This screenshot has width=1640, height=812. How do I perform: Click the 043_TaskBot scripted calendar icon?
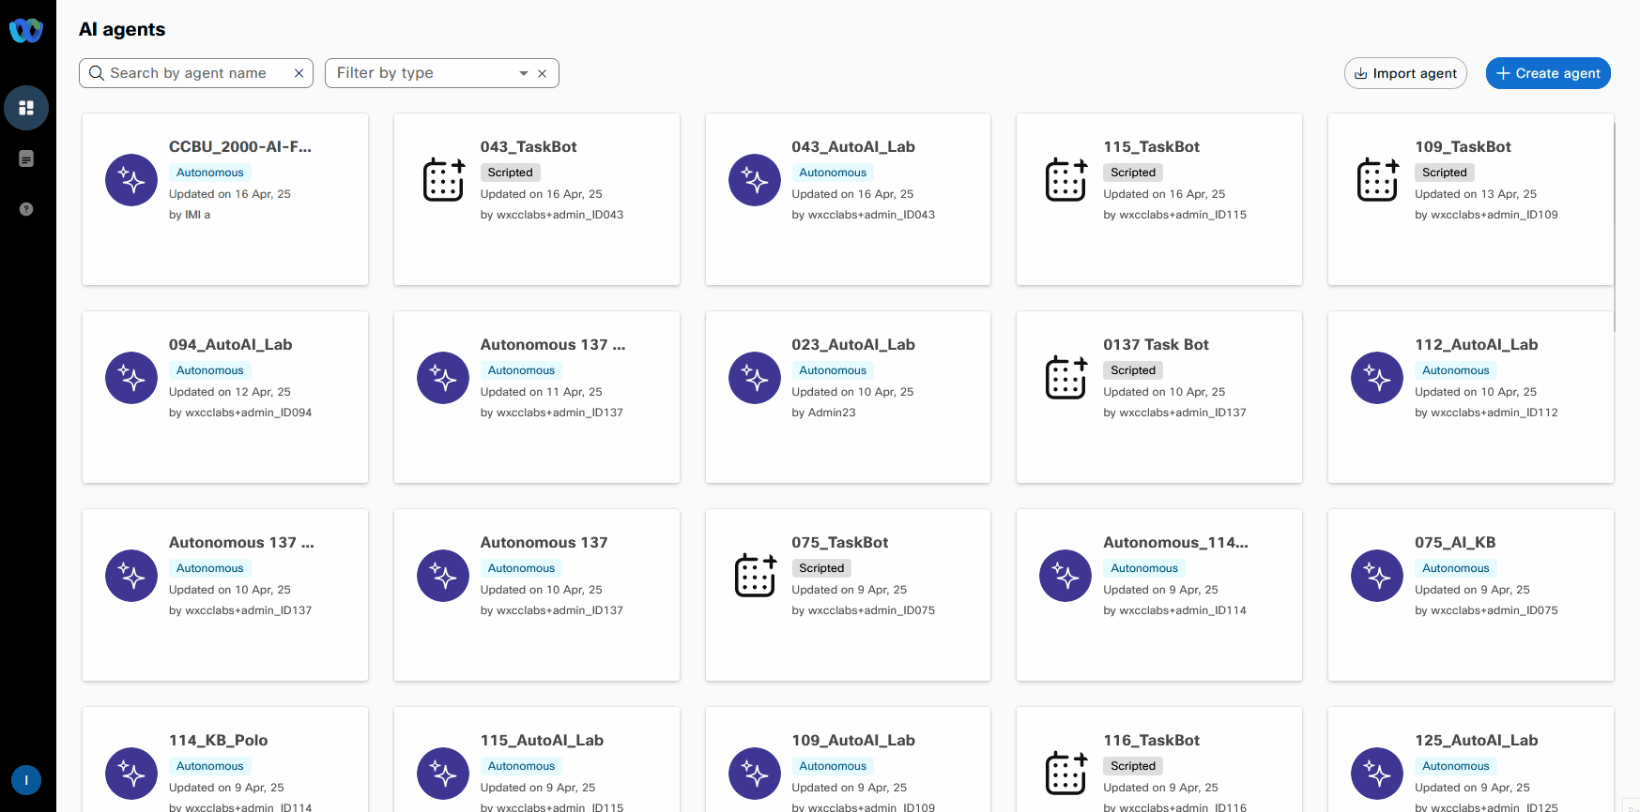(443, 180)
